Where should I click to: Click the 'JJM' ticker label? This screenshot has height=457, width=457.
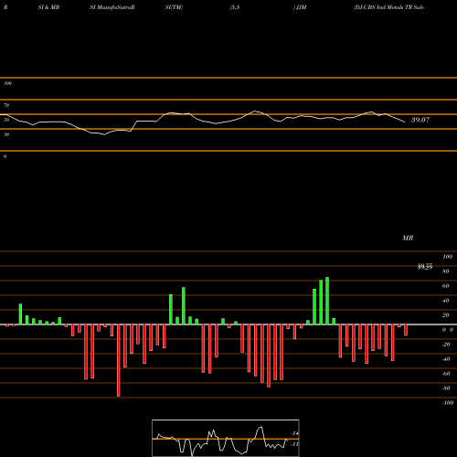click(301, 7)
